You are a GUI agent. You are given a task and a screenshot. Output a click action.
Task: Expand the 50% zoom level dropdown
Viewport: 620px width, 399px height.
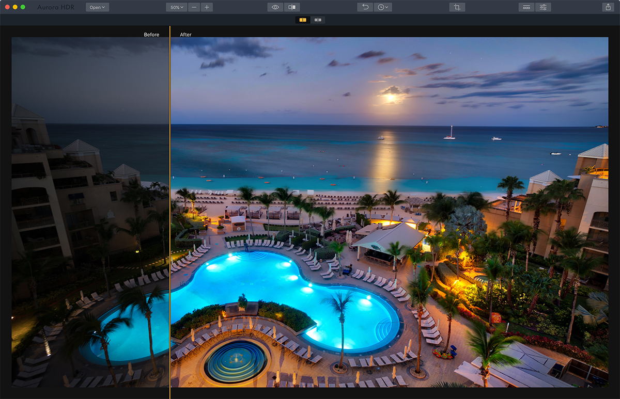(177, 7)
